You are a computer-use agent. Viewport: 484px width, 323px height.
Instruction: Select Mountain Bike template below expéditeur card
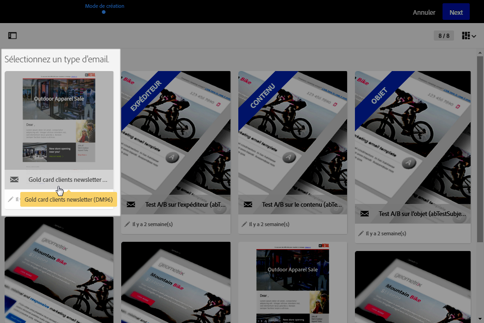point(176,282)
